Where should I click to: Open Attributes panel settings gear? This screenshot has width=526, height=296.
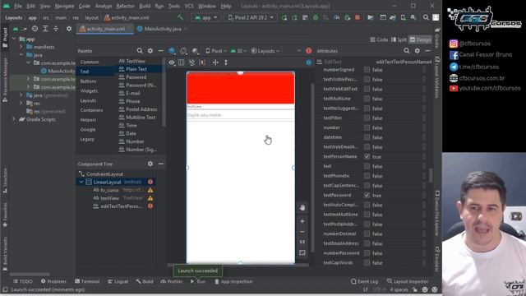point(417,51)
